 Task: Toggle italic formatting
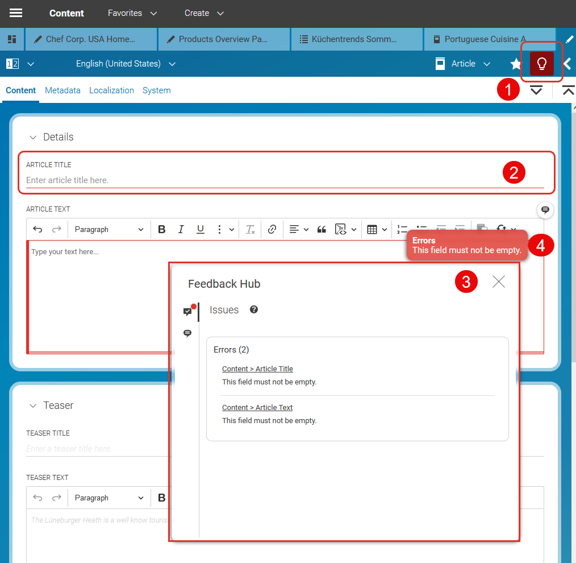coord(181,229)
